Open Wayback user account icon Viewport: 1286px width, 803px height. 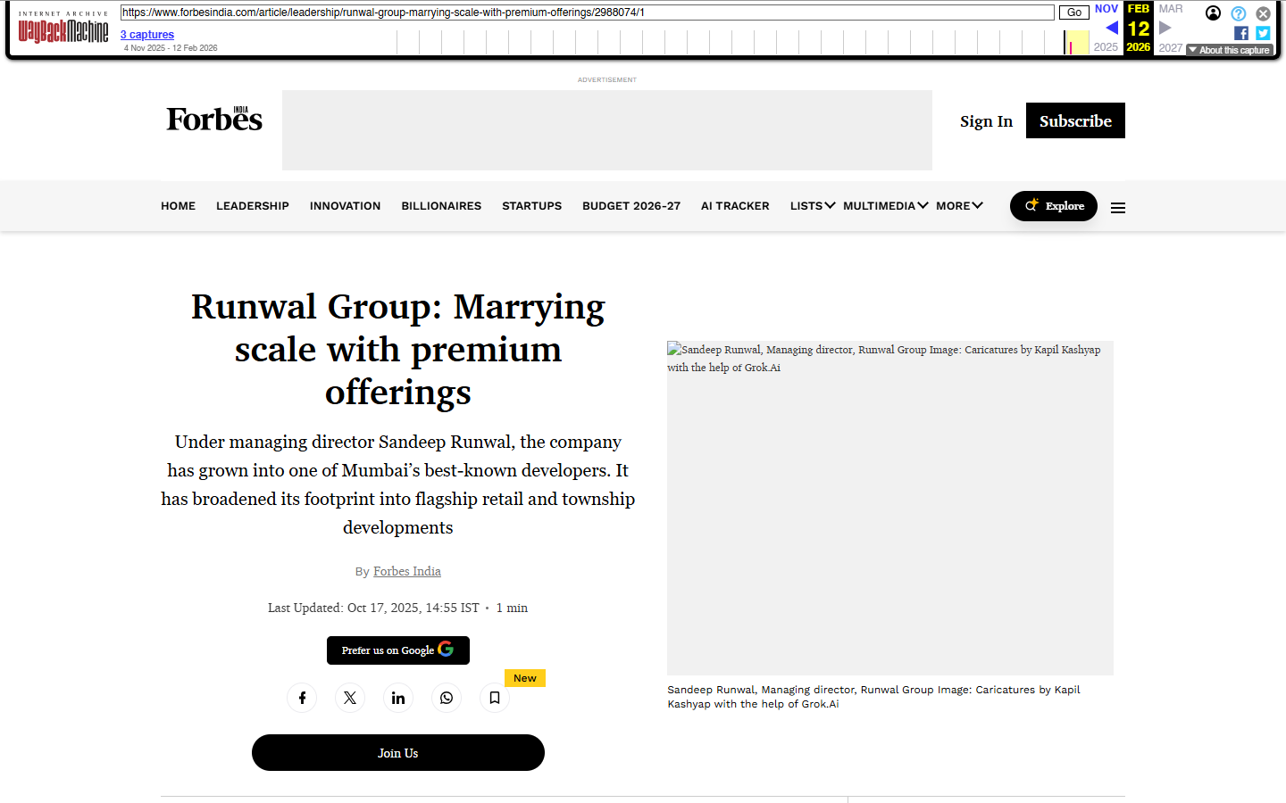[x=1213, y=12]
